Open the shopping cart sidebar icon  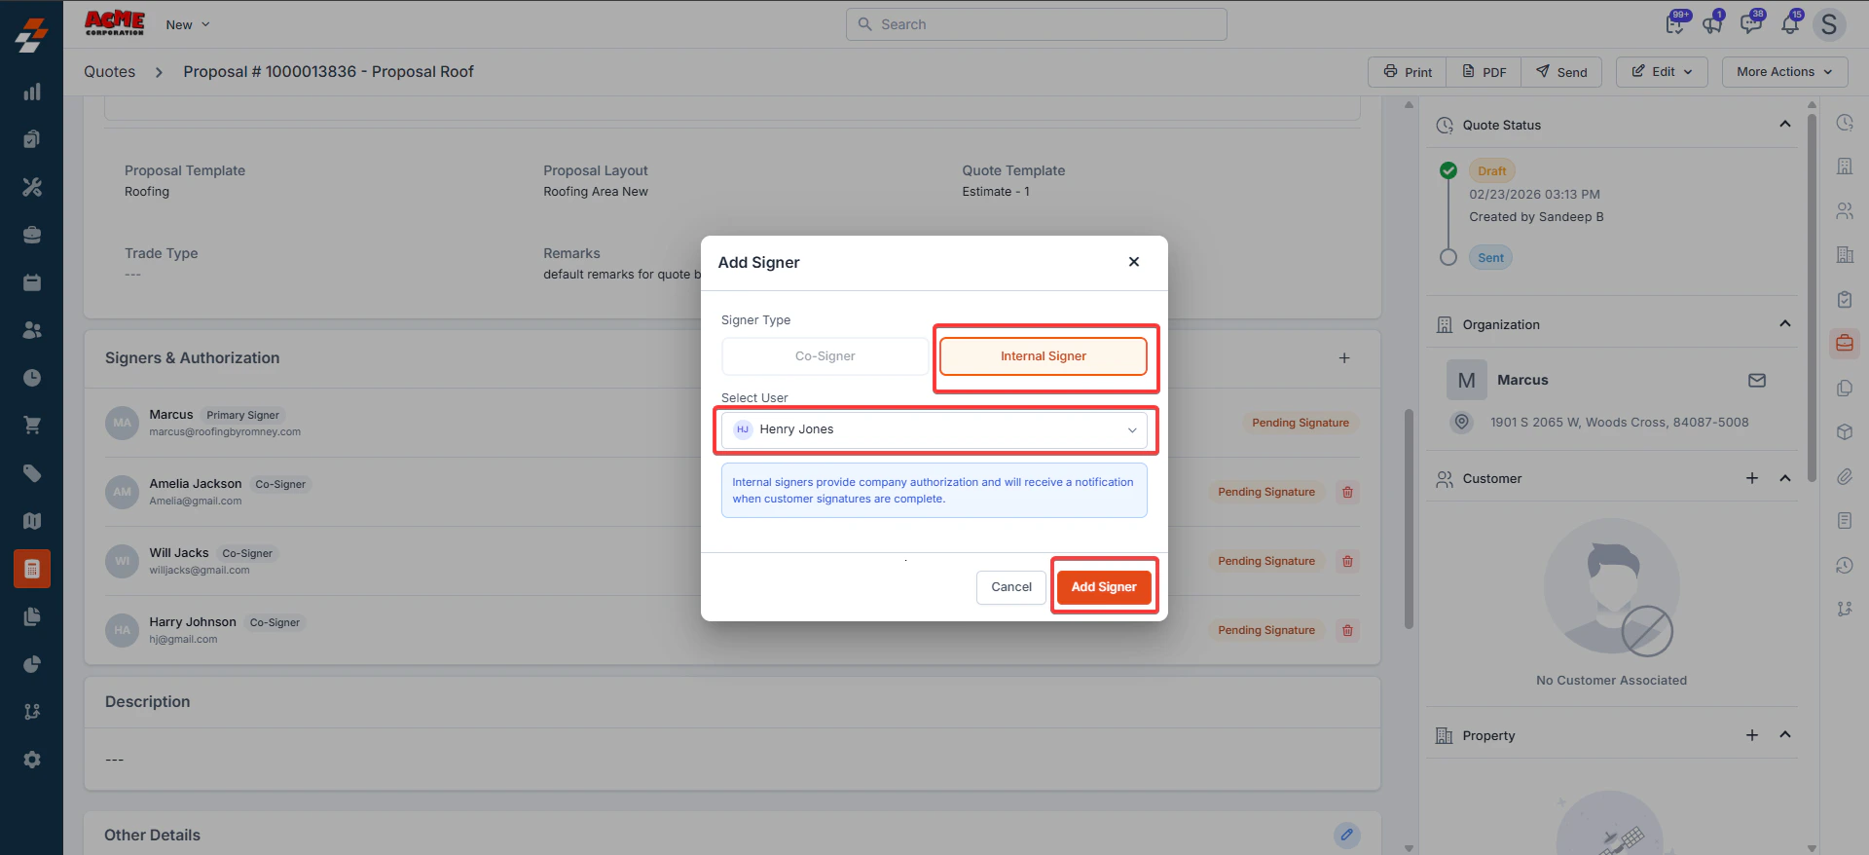[x=32, y=426]
